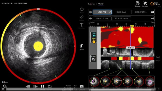This screenshot has width=162, height=91.
Task: Open Settings tools
Action: (x=145, y=4)
